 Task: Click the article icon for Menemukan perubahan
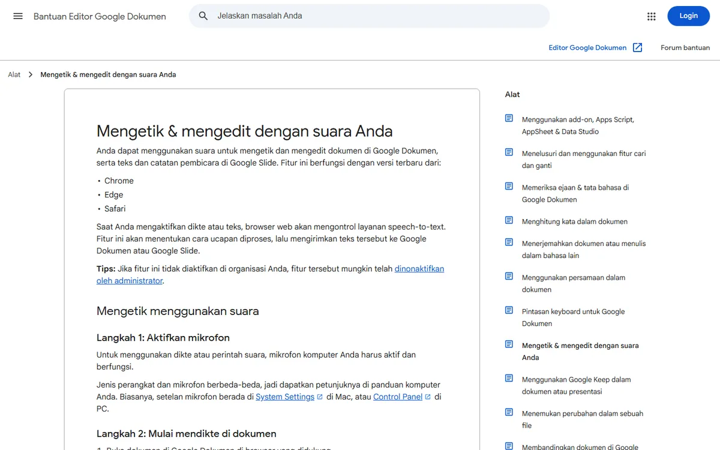[x=509, y=412]
